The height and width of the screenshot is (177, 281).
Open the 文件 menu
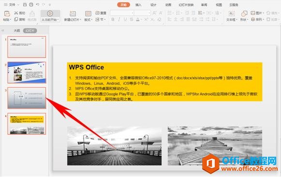(12, 5)
